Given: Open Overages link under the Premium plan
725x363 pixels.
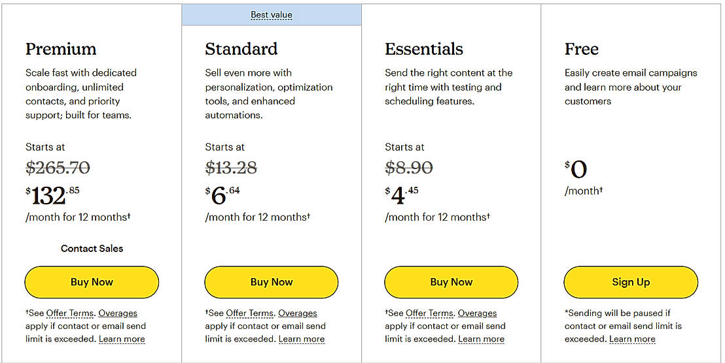Looking at the screenshot, I should coord(118,313).
